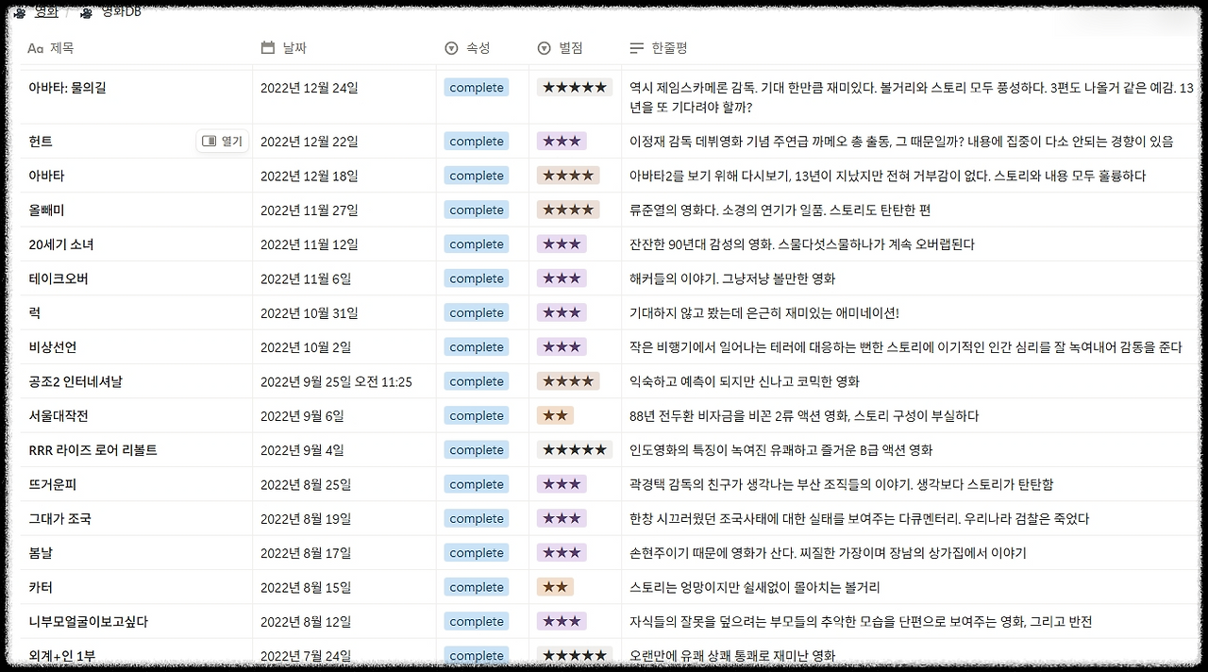1208x672 pixels.
Task: Click review text starting 스토리는 엉망이지만
Action: click(x=755, y=588)
